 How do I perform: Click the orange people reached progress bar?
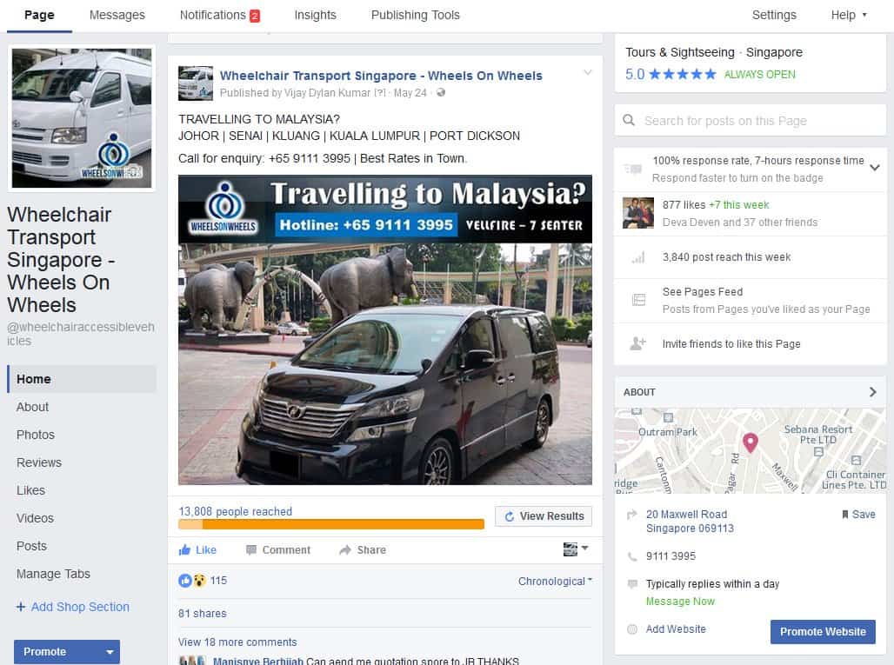331,524
